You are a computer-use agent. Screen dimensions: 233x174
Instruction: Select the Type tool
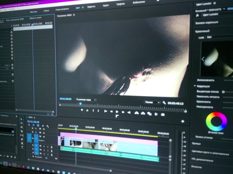(x=22, y=147)
